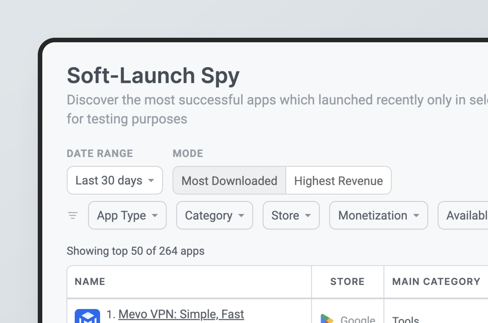The height and width of the screenshot is (323, 488).
Task: Switch to Highest Revenue mode
Action: [338, 181]
